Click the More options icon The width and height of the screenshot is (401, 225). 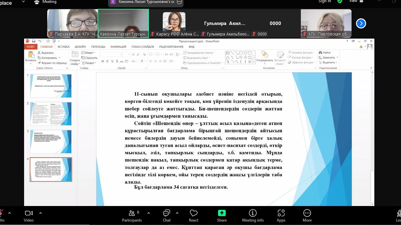(x=307, y=215)
